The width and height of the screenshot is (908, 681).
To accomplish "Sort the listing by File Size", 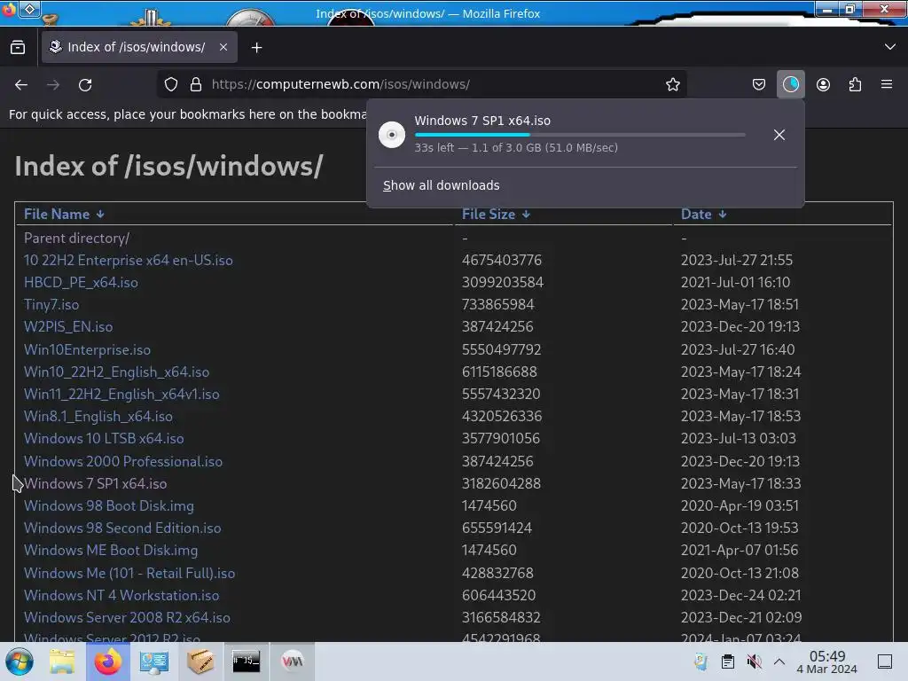I will tap(496, 215).
